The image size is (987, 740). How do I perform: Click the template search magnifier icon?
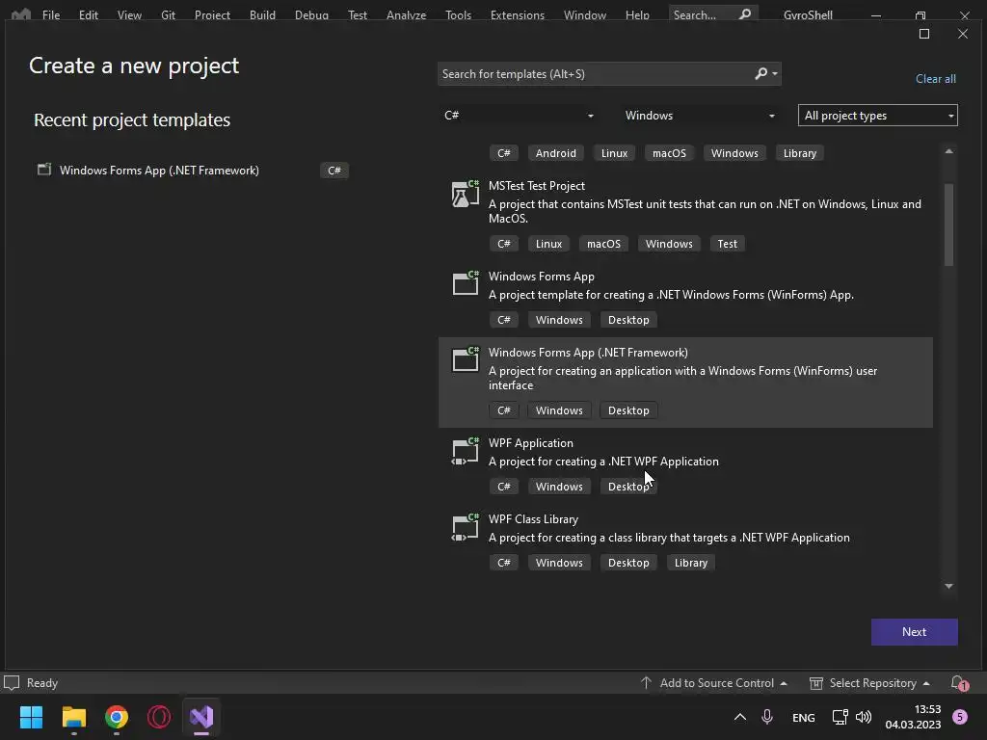[x=761, y=73]
